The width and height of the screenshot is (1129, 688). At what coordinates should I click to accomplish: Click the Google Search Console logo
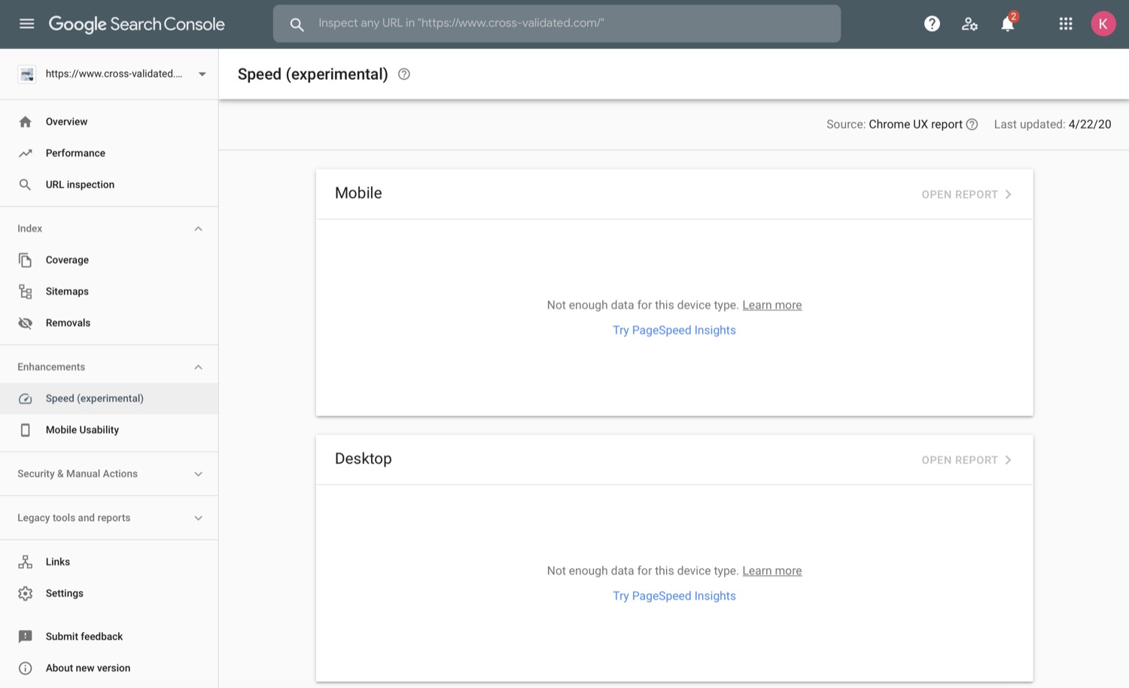[x=136, y=24]
